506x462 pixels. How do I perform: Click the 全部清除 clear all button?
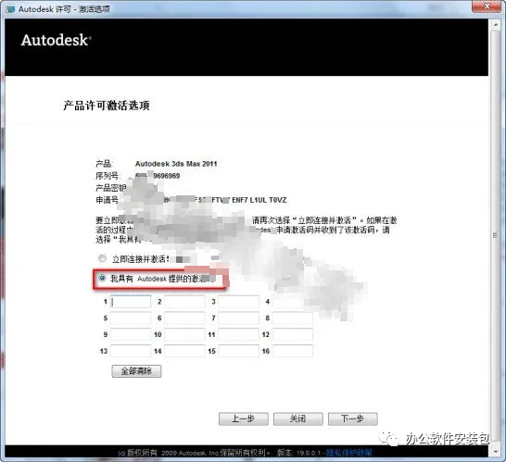(136, 371)
